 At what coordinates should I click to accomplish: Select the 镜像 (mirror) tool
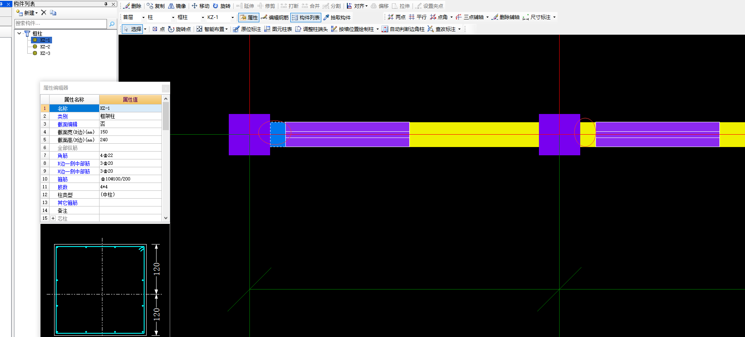pyautogui.click(x=177, y=6)
